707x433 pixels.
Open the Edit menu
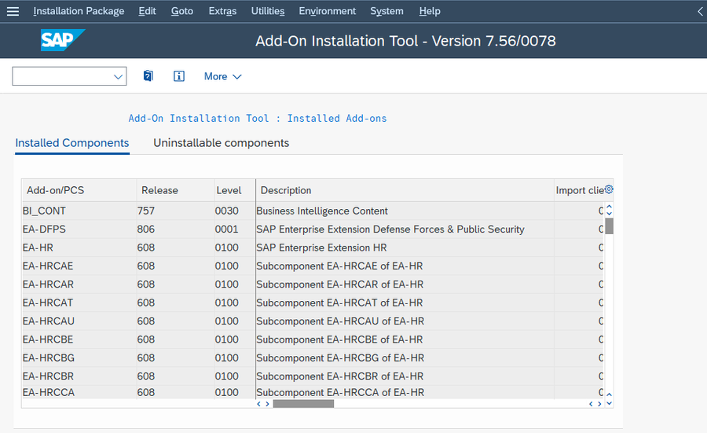pyautogui.click(x=147, y=11)
